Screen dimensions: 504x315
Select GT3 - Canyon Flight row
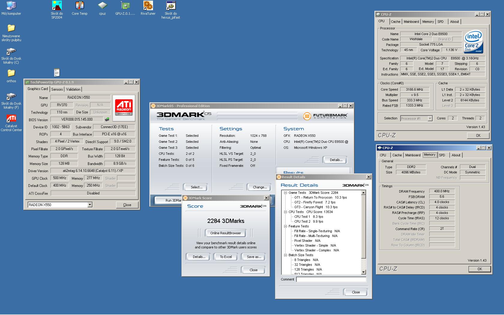pos(316,207)
